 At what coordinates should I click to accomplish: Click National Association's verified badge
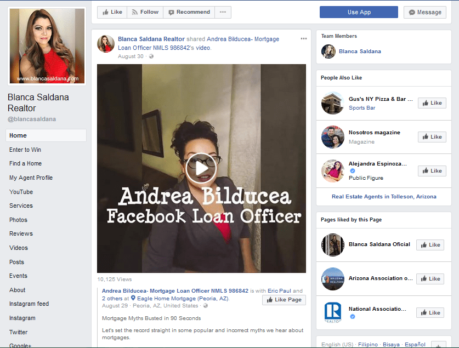tap(353, 316)
